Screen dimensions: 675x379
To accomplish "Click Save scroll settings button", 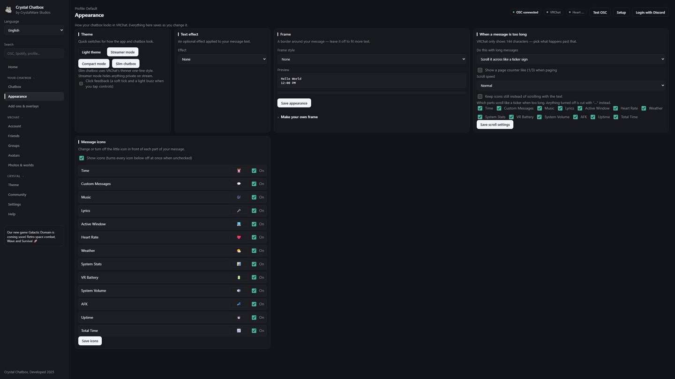I will tap(495, 124).
